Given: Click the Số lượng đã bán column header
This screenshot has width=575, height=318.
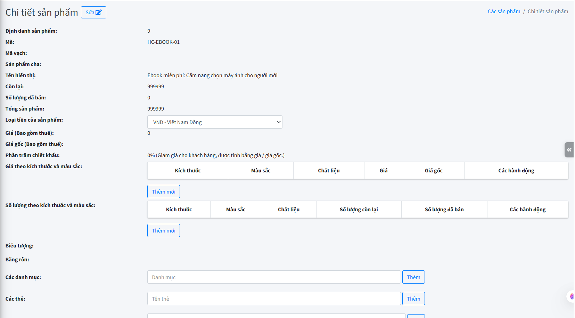Looking at the screenshot, I should click(x=444, y=210).
